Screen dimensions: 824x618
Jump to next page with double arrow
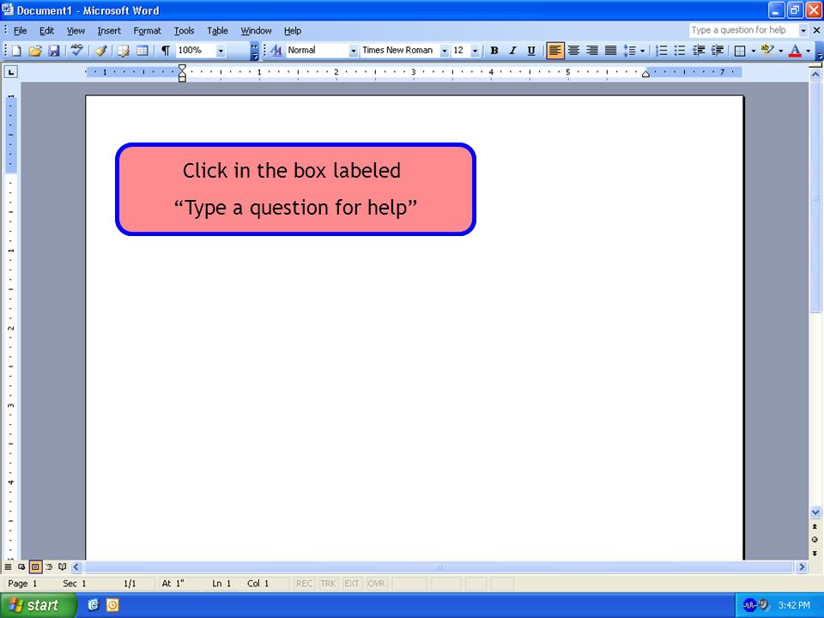pyautogui.click(x=815, y=553)
